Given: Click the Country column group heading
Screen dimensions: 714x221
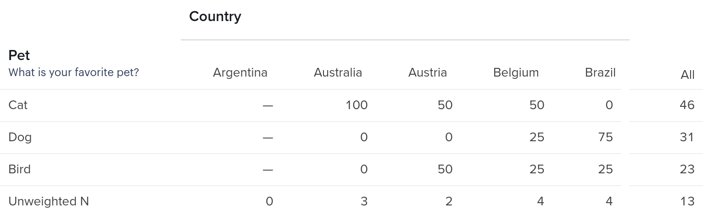Looking at the screenshot, I should (215, 17).
